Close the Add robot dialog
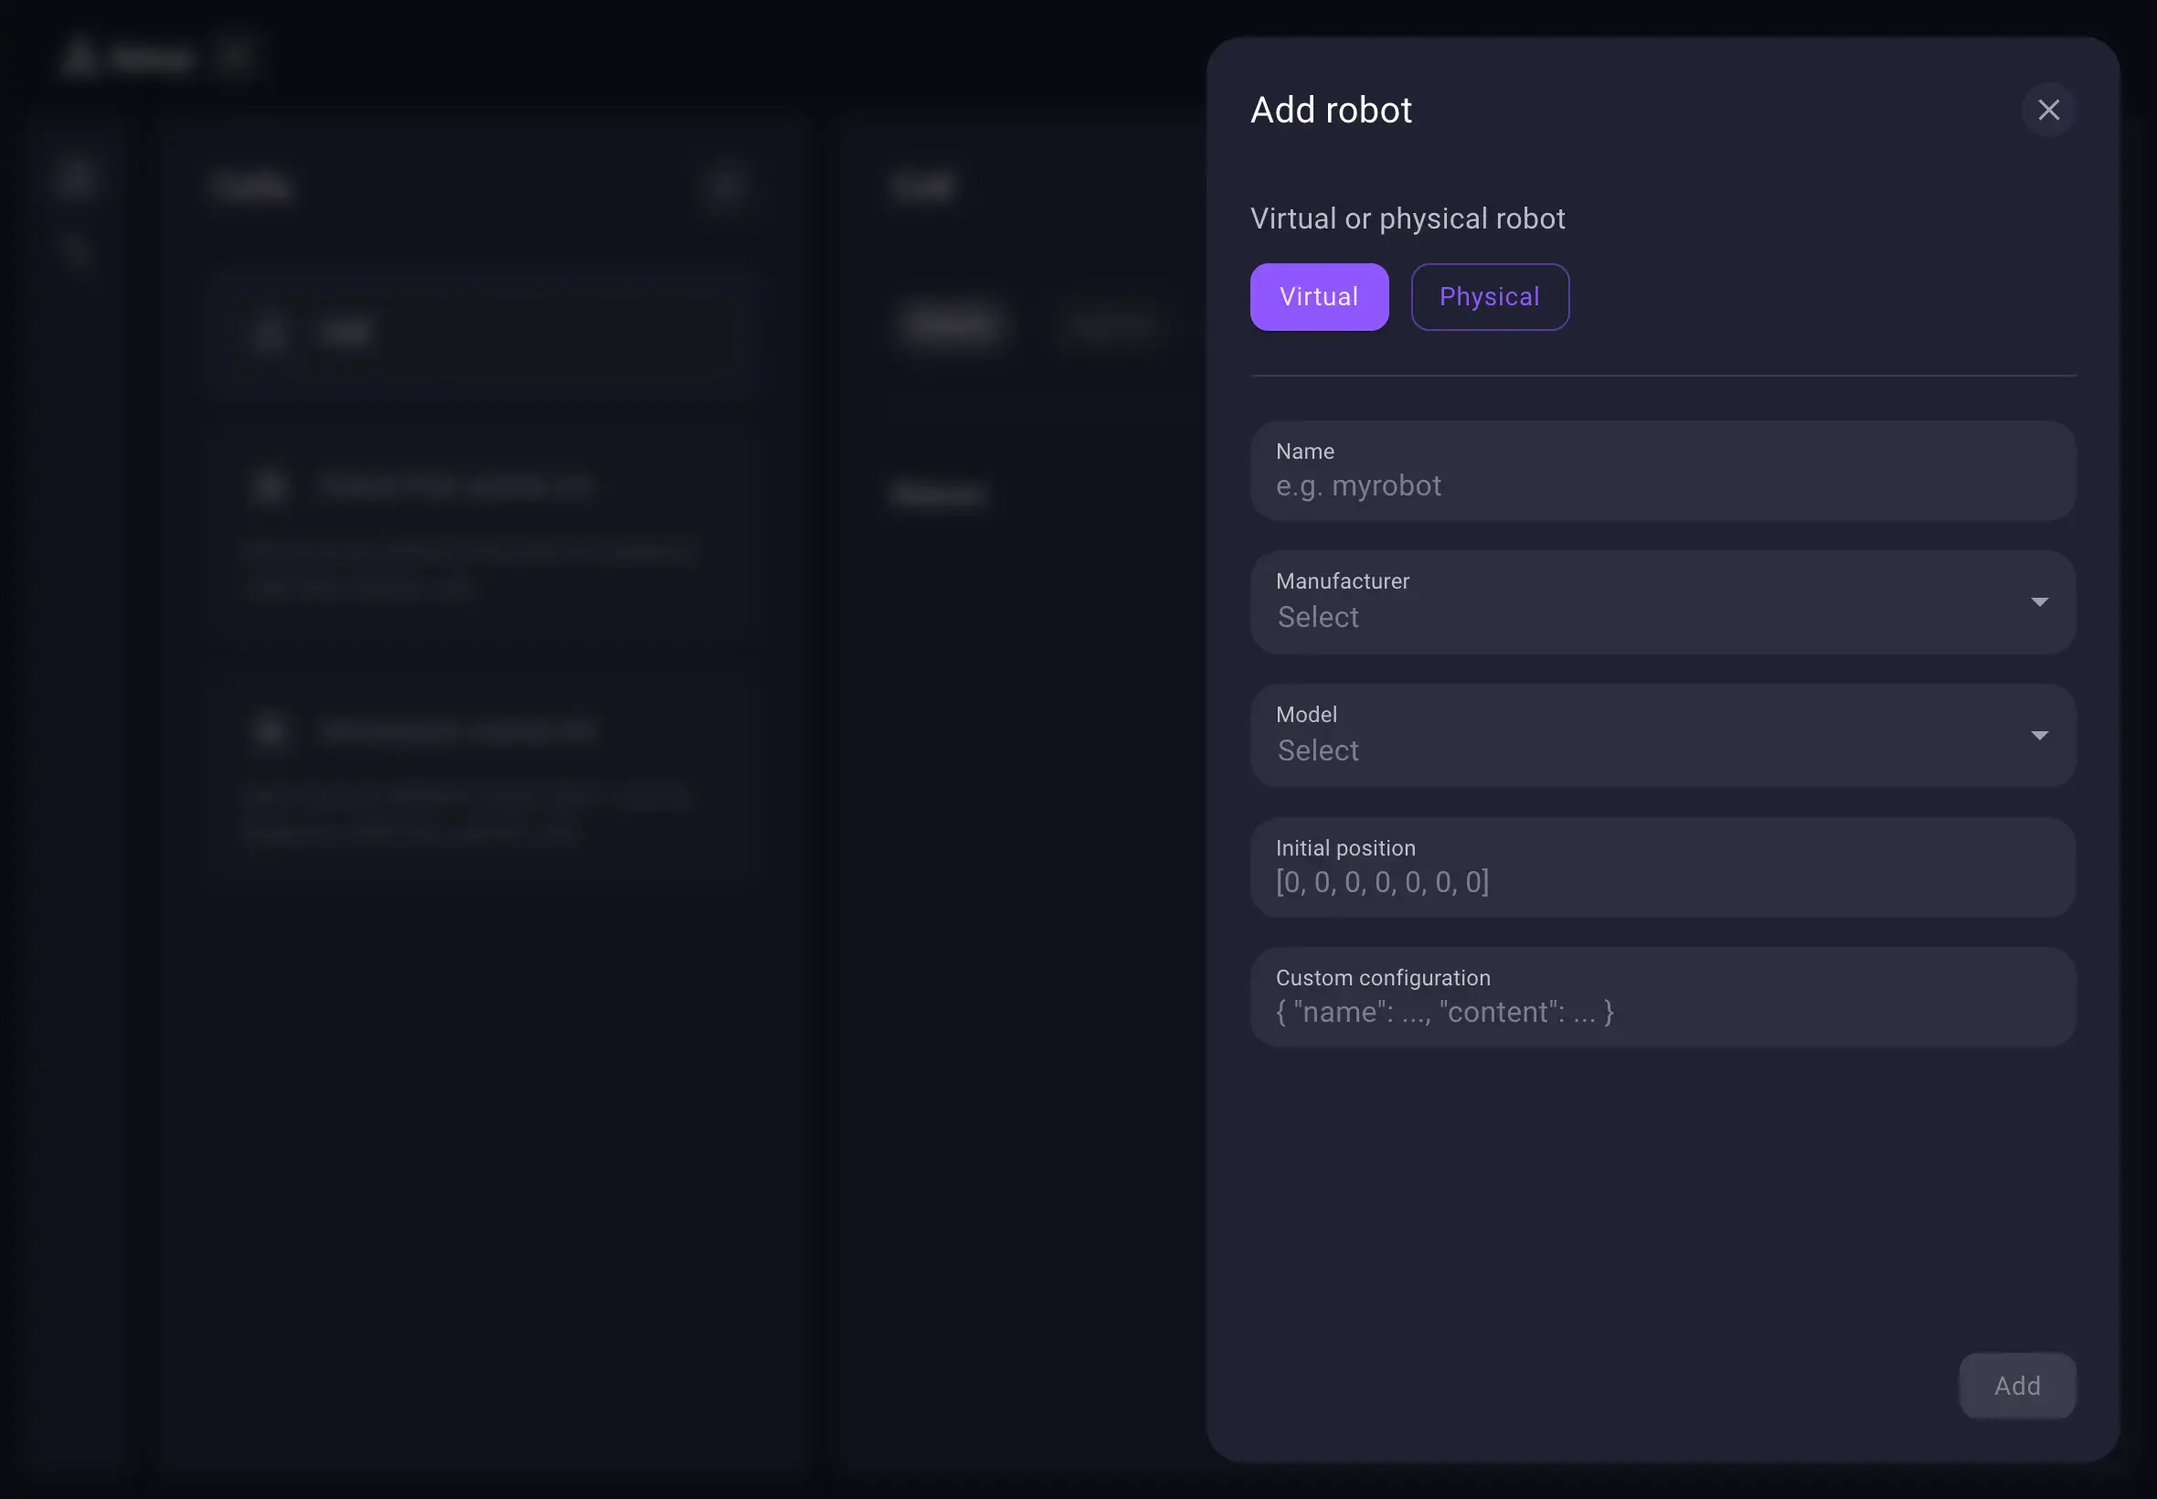The image size is (2157, 1499). point(2048,110)
